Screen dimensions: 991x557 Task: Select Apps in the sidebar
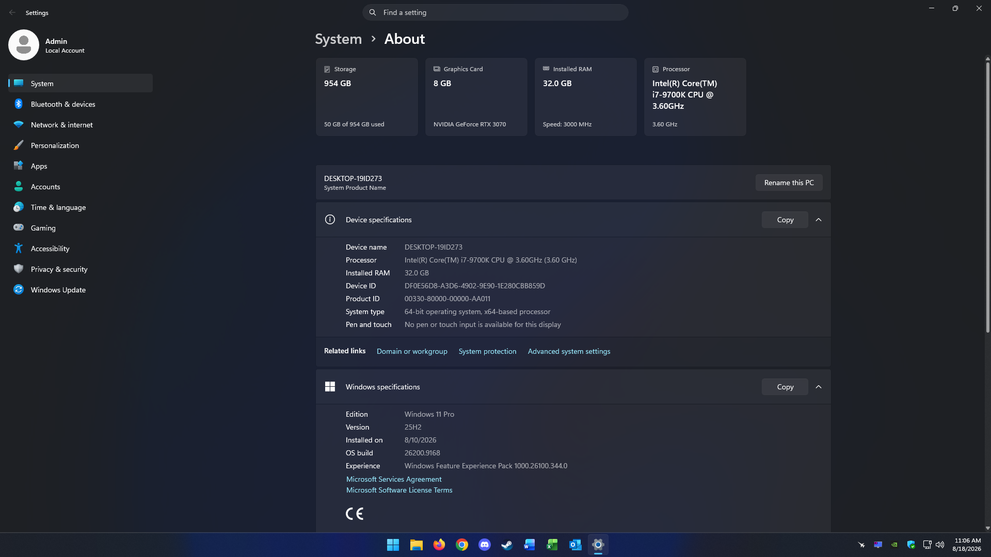click(81, 166)
